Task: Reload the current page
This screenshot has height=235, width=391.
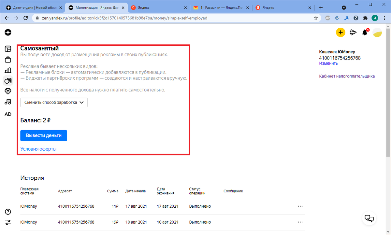Action: click(x=25, y=18)
